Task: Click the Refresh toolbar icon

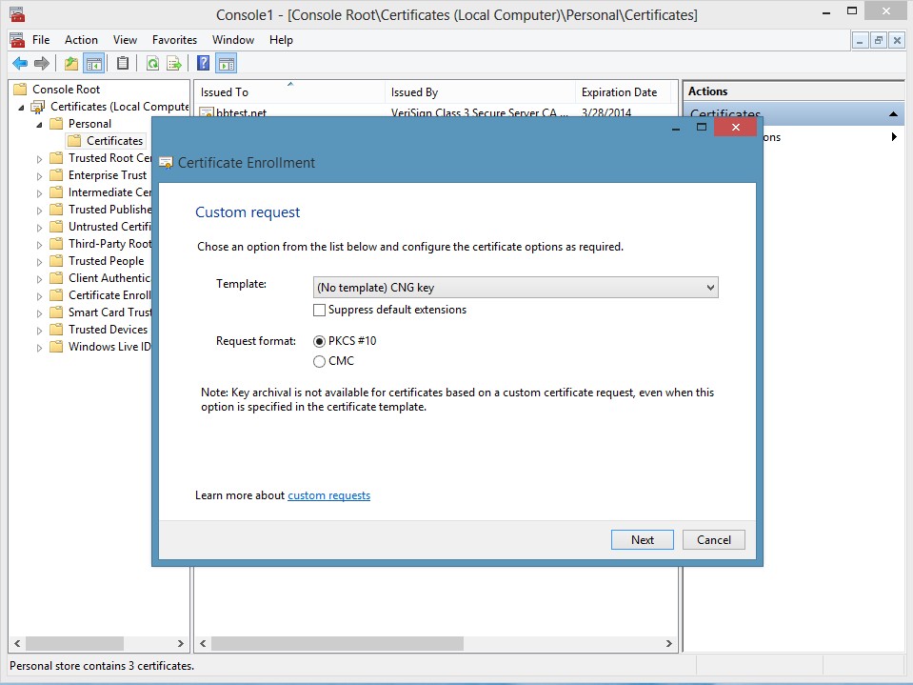Action: [152, 64]
